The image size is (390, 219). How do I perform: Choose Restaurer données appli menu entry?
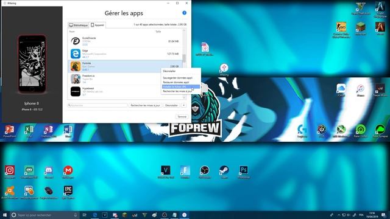(x=181, y=82)
